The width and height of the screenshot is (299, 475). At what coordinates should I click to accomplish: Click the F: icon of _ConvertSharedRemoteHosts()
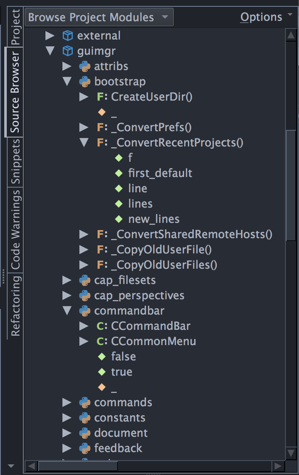click(x=102, y=234)
